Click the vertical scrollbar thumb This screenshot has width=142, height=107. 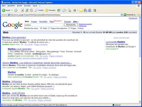click(x=140, y=38)
